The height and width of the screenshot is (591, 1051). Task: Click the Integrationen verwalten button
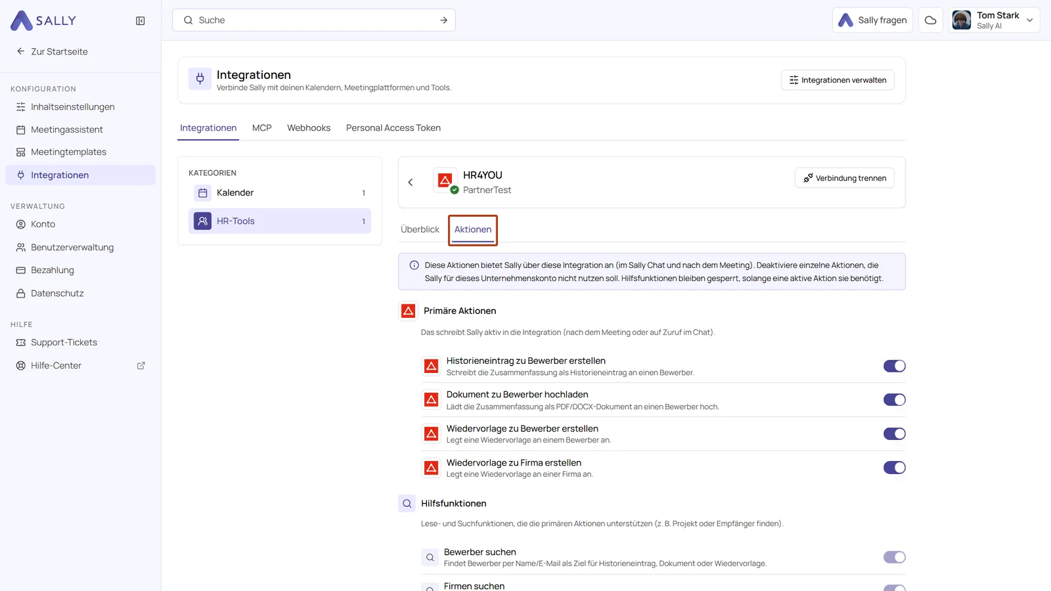[x=838, y=80]
